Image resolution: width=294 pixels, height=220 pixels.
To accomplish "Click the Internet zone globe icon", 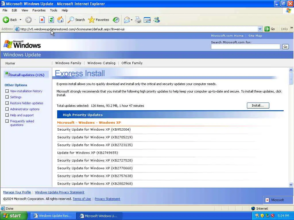I will click(x=253, y=209).
